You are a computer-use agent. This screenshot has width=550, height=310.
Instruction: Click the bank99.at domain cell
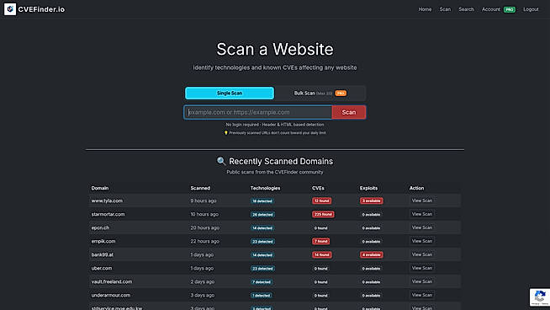click(102, 254)
